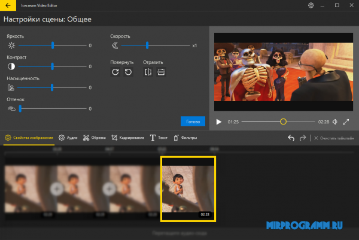Viewport: 359px width, 240px height.
Task: Click the hue (Оттенок) icon
Action: (x=11, y=108)
